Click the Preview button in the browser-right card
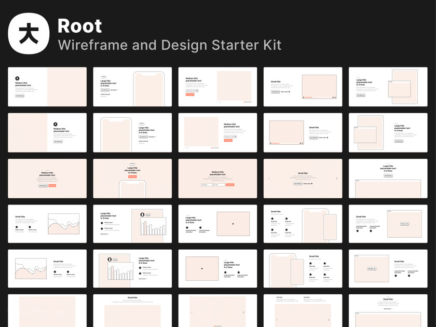436x327 pixels. click(404, 224)
